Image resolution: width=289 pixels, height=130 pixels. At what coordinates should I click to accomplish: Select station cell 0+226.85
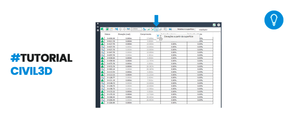click(111, 103)
